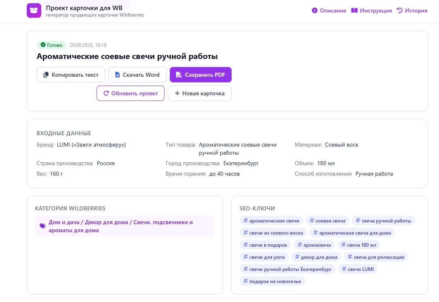Click the SEO-КЛЮЧИ section heading
This screenshot has width=439, height=302.
[x=257, y=208]
